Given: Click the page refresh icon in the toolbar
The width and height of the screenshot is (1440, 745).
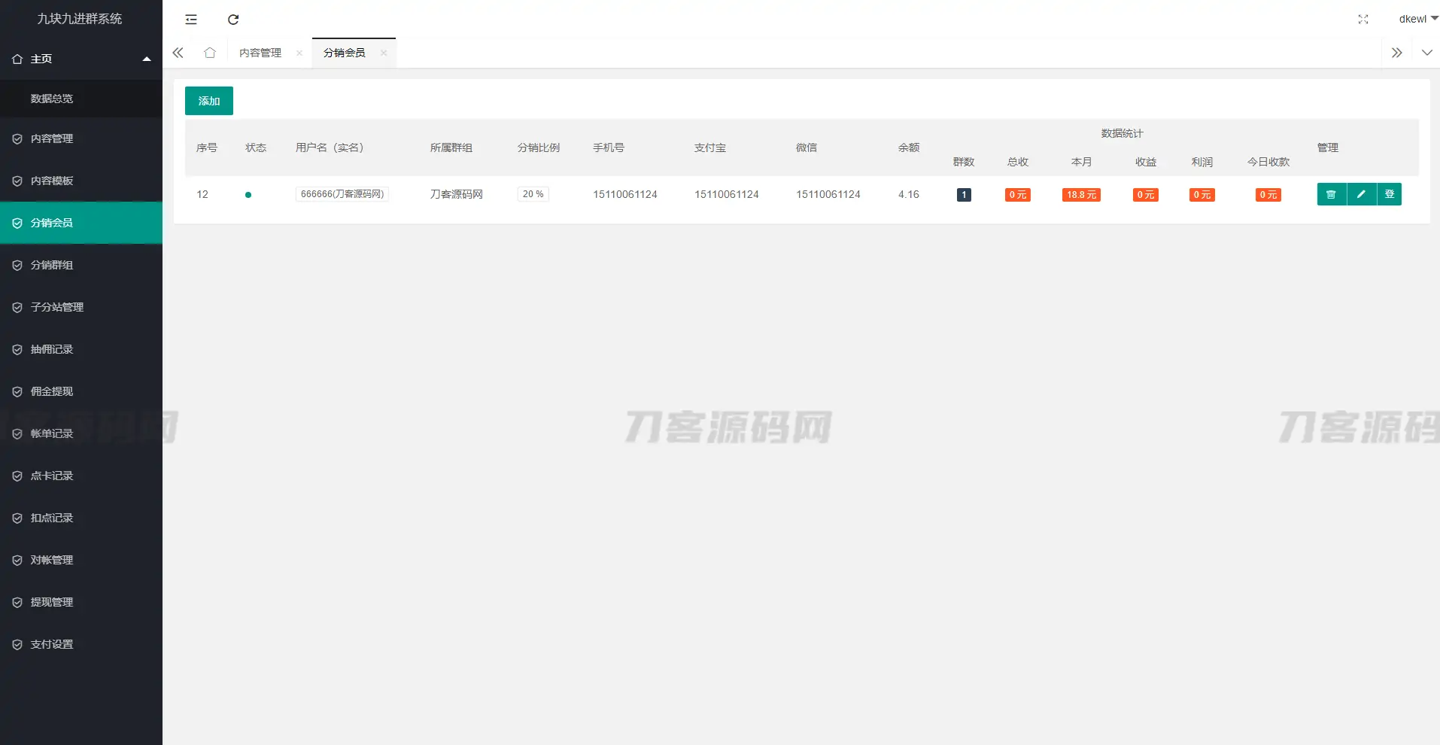Looking at the screenshot, I should [233, 20].
